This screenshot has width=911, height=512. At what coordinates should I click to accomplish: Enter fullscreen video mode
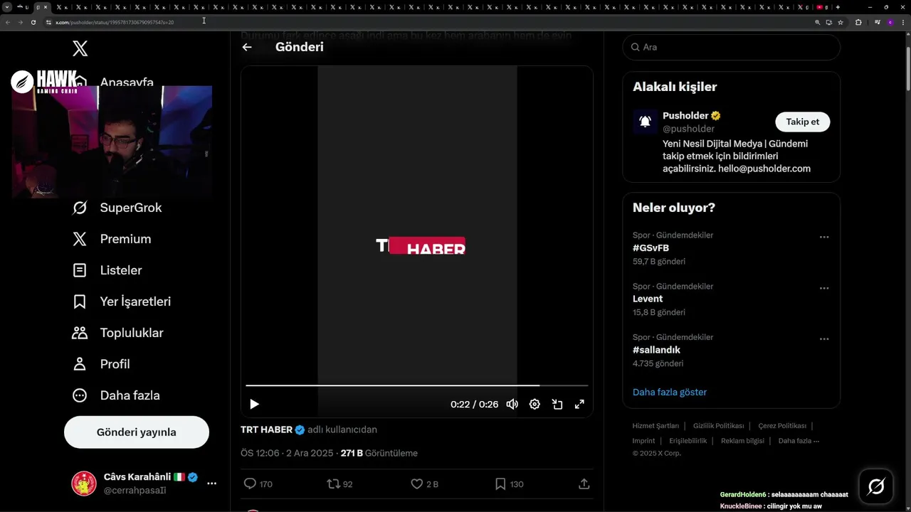click(579, 404)
